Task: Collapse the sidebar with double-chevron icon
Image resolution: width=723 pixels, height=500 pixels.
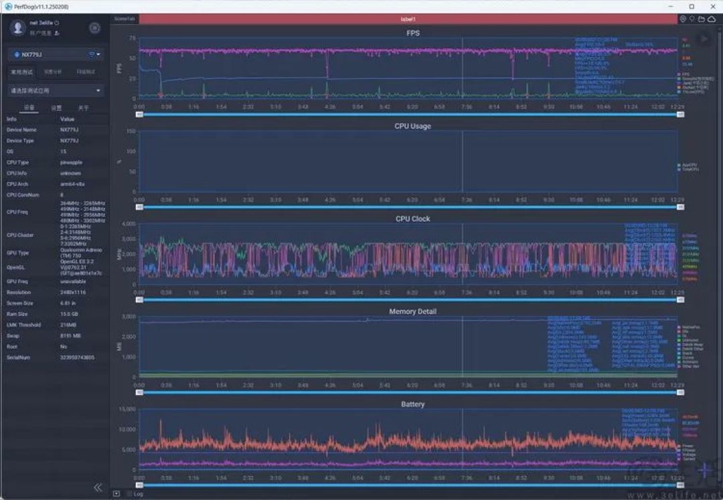Action: click(x=98, y=487)
